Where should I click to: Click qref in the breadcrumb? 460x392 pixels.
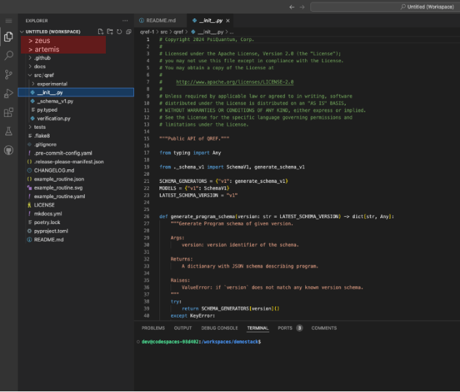178,32
